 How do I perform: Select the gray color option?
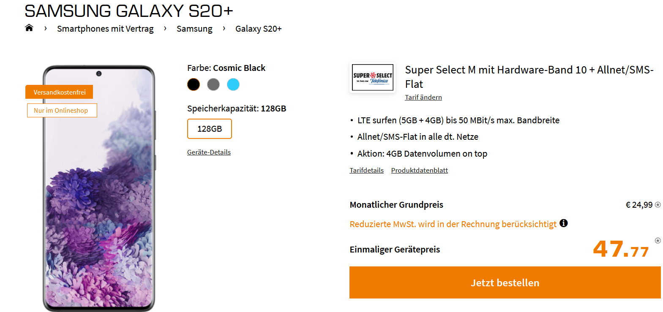coord(213,84)
